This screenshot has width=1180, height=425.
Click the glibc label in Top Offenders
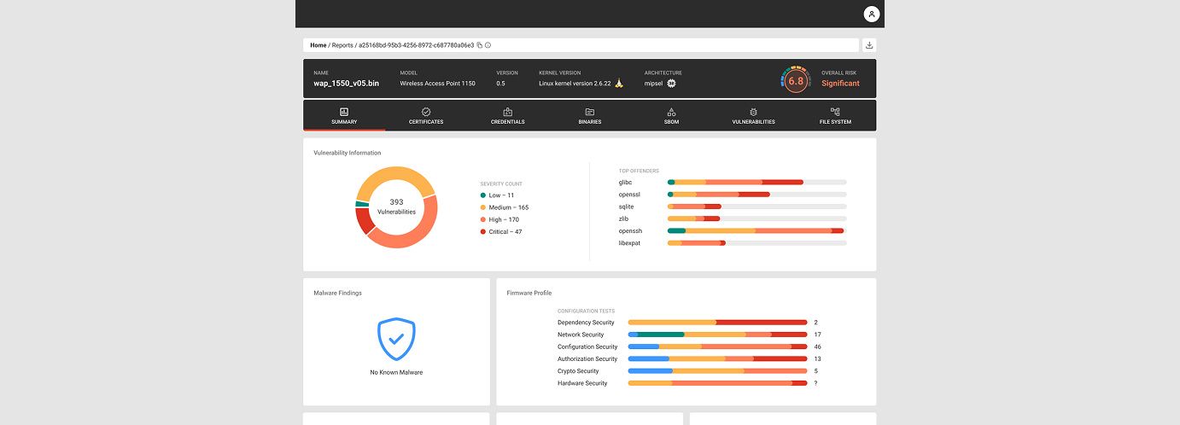[625, 182]
